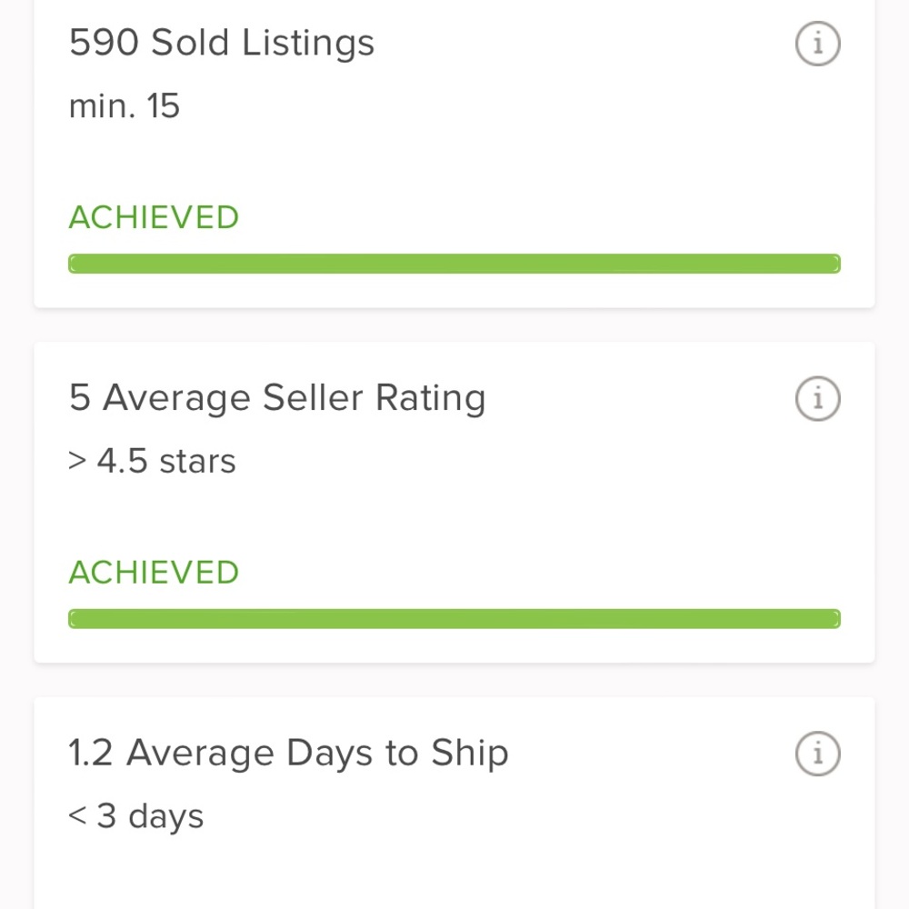Select the '< 3 days' requirement text
Viewport: 909px width, 909px height.
pos(136,816)
